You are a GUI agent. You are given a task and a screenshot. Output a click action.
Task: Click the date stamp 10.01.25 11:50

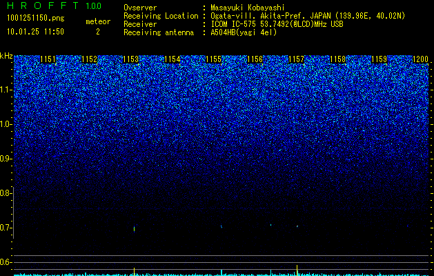click(35, 32)
